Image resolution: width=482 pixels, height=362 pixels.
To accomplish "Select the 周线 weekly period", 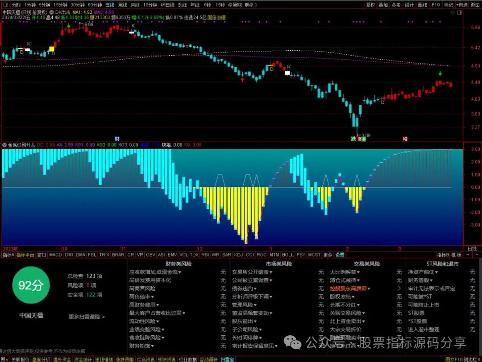I will pyautogui.click(x=122, y=5).
